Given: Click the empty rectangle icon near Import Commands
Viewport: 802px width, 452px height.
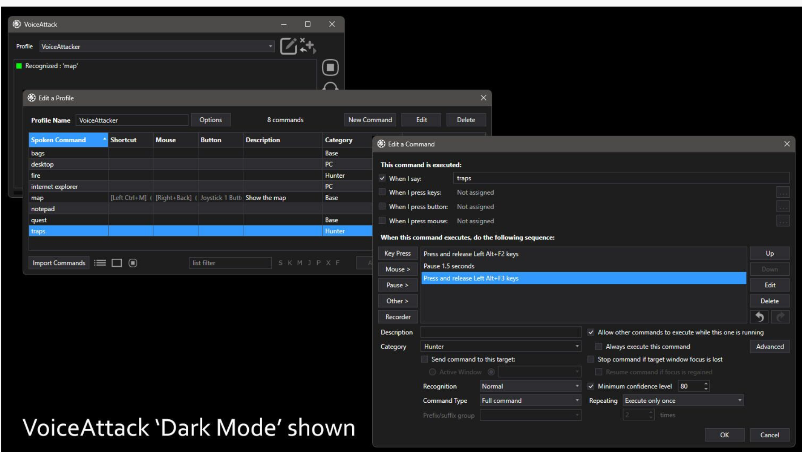Looking at the screenshot, I should pos(117,263).
